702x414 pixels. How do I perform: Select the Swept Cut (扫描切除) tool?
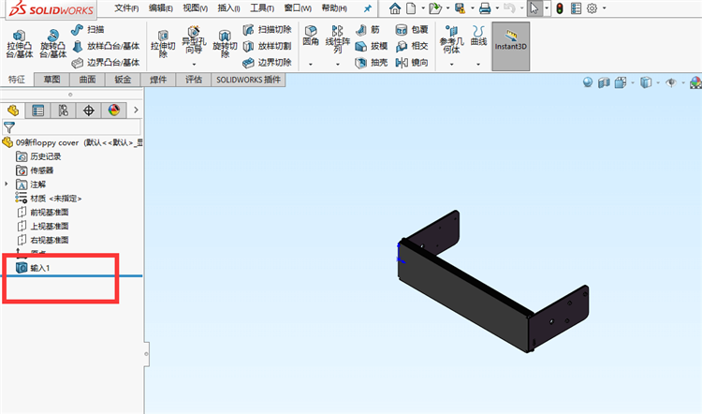[267, 30]
